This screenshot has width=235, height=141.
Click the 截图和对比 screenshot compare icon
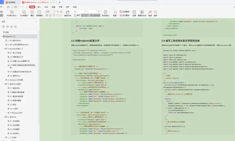142,12
